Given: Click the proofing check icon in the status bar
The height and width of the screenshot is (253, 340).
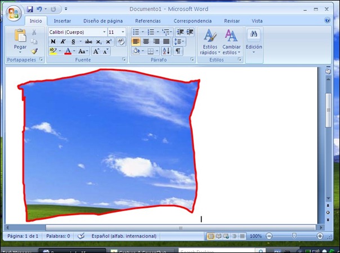Looking at the screenshot, I should pyautogui.click(x=81, y=236).
